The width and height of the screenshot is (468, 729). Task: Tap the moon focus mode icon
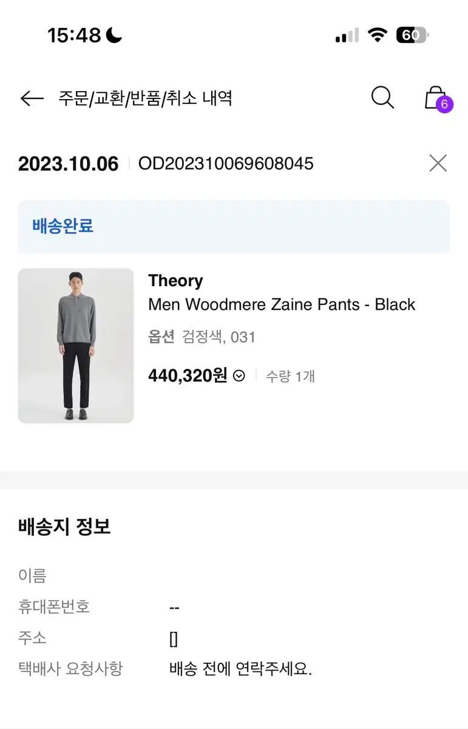tap(114, 35)
